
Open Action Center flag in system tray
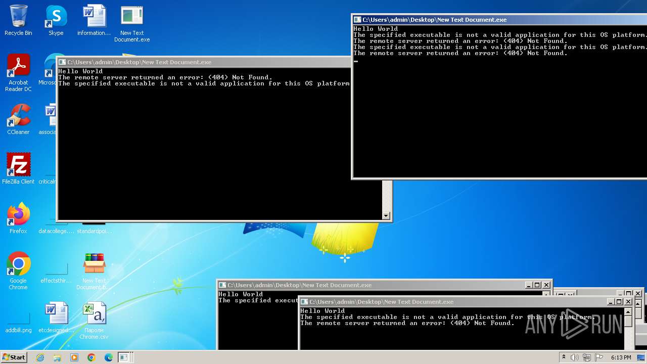(x=598, y=357)
